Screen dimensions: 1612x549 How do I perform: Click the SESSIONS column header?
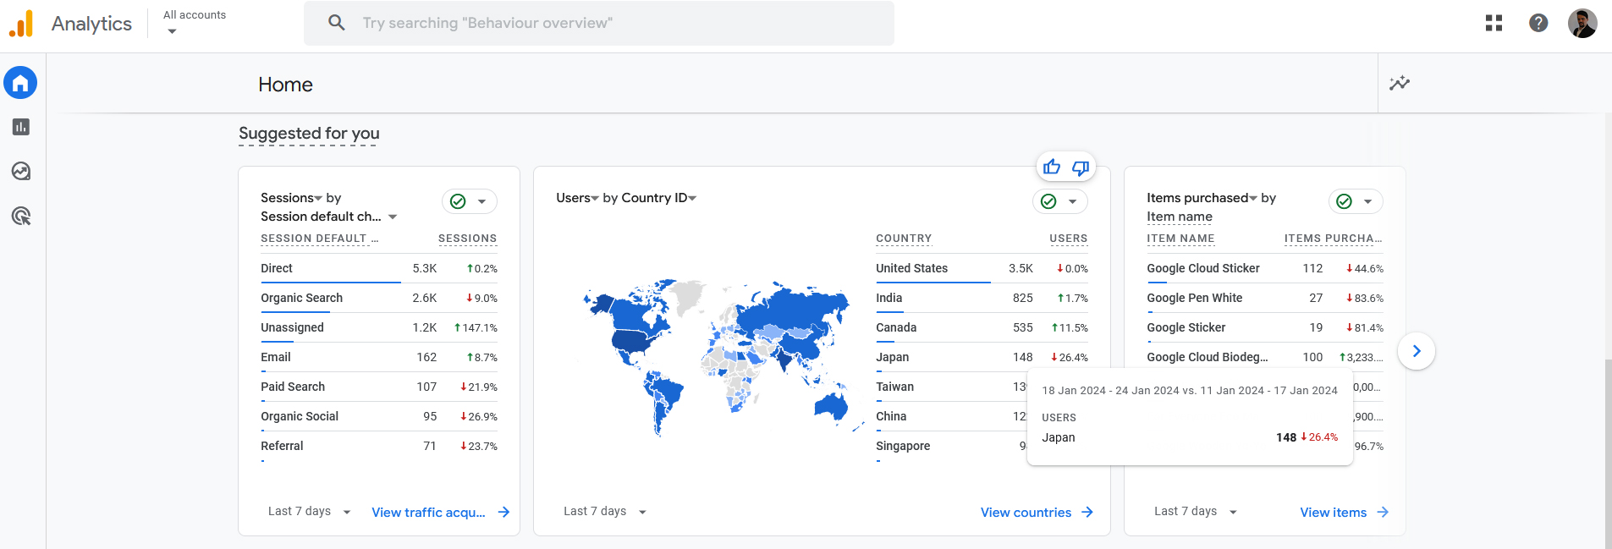click(x=467, y=239)
